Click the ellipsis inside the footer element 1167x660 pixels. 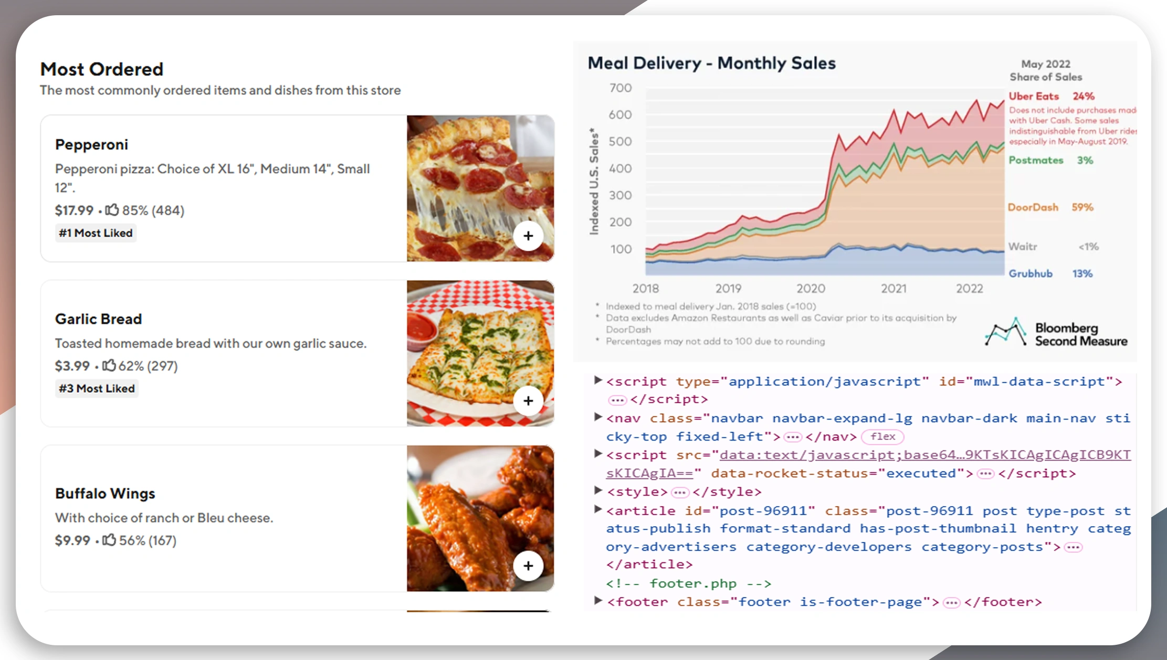click(x=951, y=603)
